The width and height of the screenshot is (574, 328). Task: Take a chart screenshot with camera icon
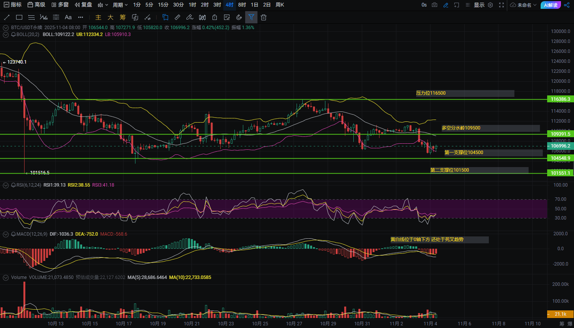pyautogui.click(x=434, y=5)
